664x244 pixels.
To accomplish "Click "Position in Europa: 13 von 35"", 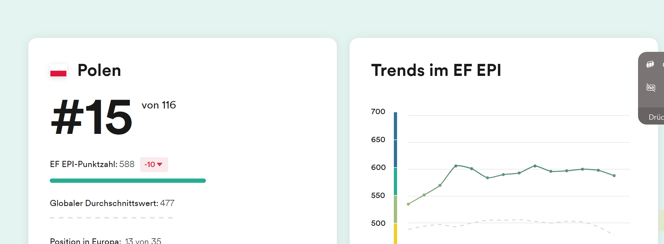I will coord(105,241).
